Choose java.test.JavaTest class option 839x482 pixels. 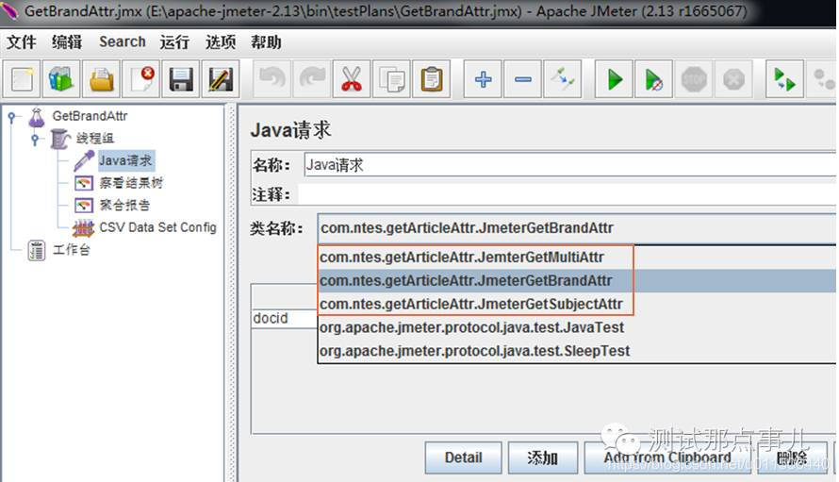tap(577, 327)
